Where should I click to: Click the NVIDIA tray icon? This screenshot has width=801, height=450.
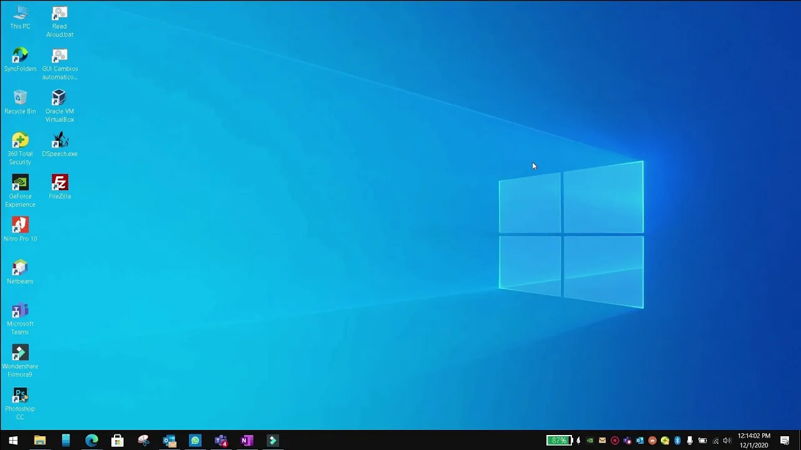[590, 441]
